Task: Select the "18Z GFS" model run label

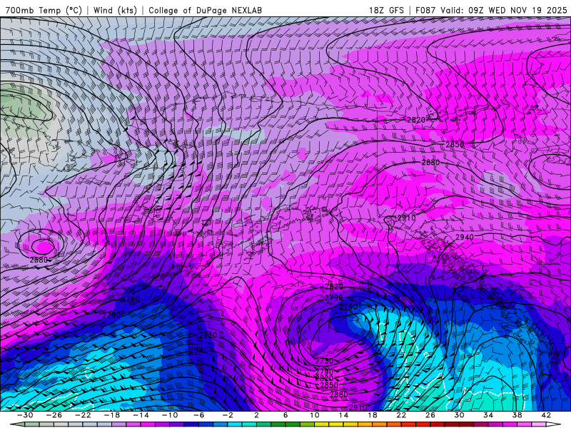Action: pos(386,11)
